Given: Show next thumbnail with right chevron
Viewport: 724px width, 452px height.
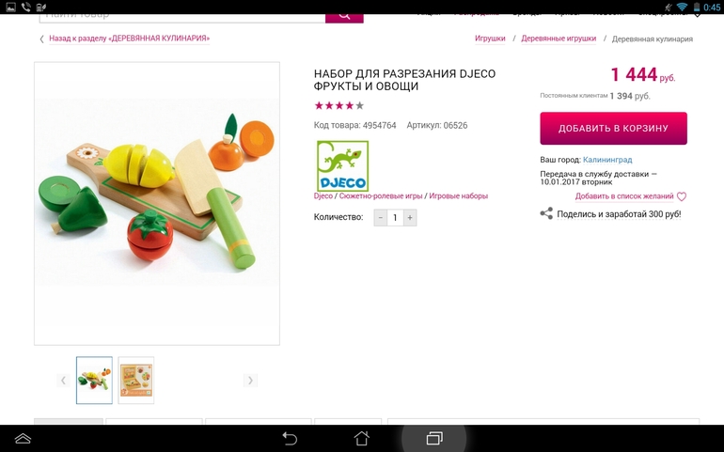Looking at the screenshot, I should pyautogui.click(x=250, y=381).
